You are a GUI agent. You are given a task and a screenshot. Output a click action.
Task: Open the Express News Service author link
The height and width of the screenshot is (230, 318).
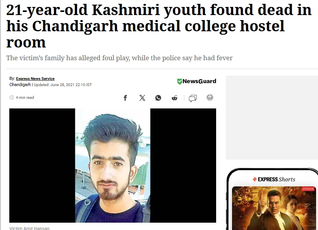pos(35,79)
